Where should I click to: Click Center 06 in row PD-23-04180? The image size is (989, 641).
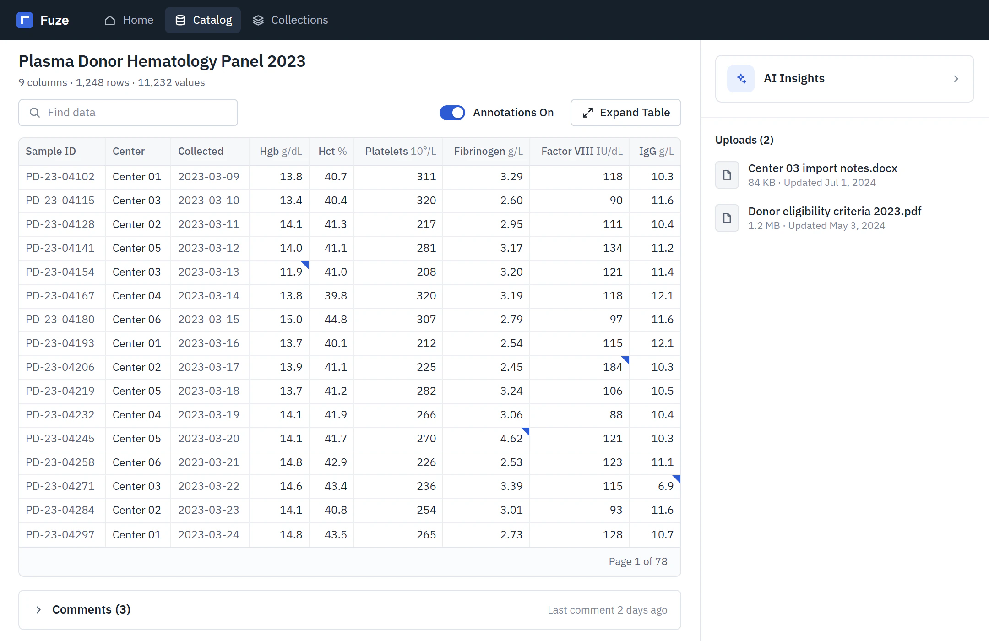click(x=138, y=320)
